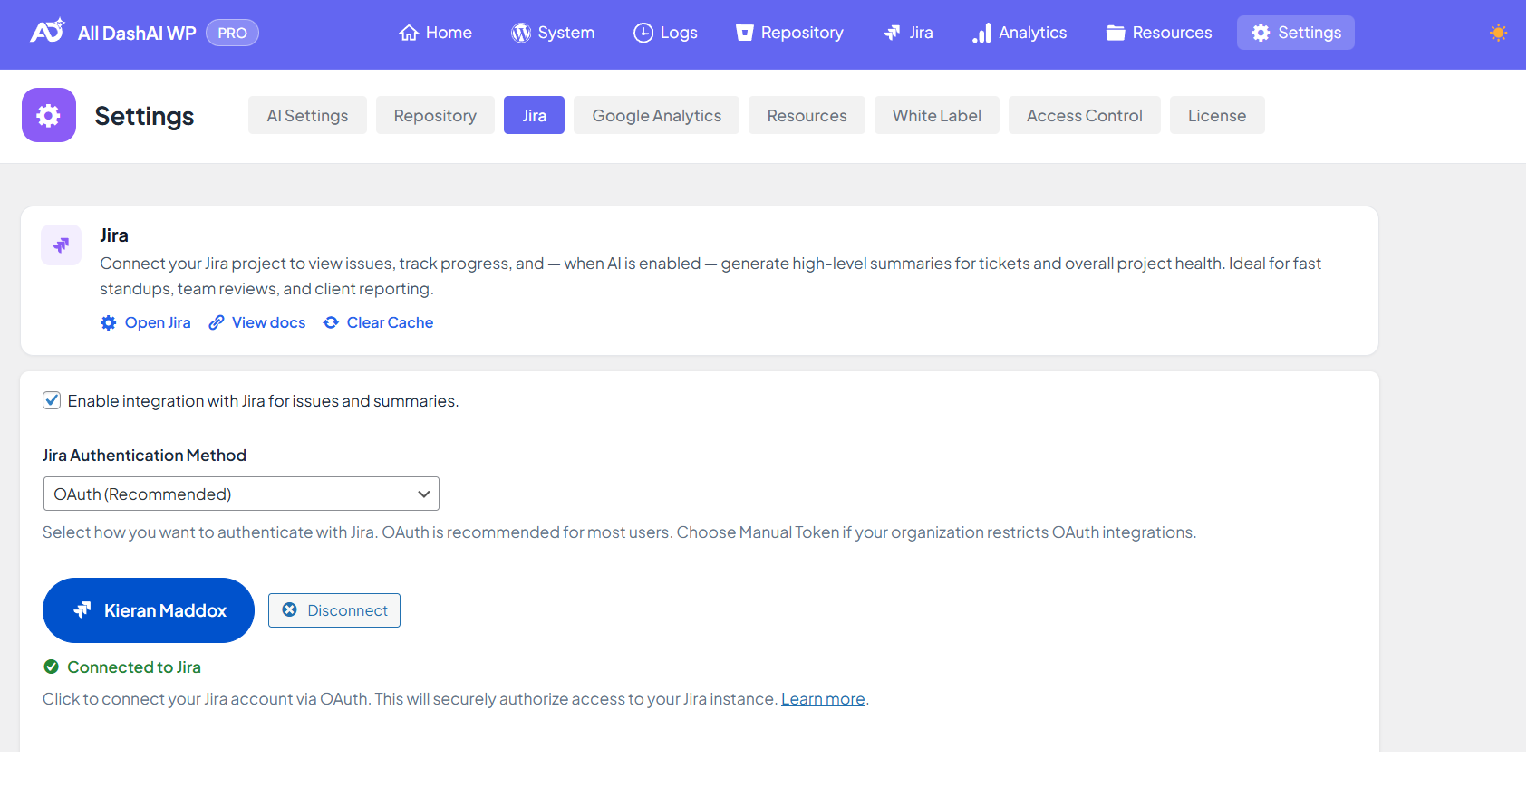The image size is (1527, 796).
Task: Open Jira via the gear icon link
Action: point(109,323)
